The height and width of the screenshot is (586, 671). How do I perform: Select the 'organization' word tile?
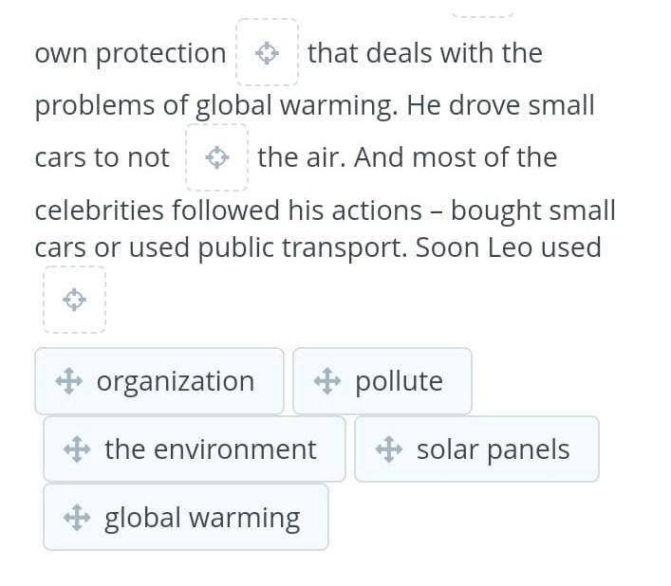pyautogui.click(x=159, y=381)
